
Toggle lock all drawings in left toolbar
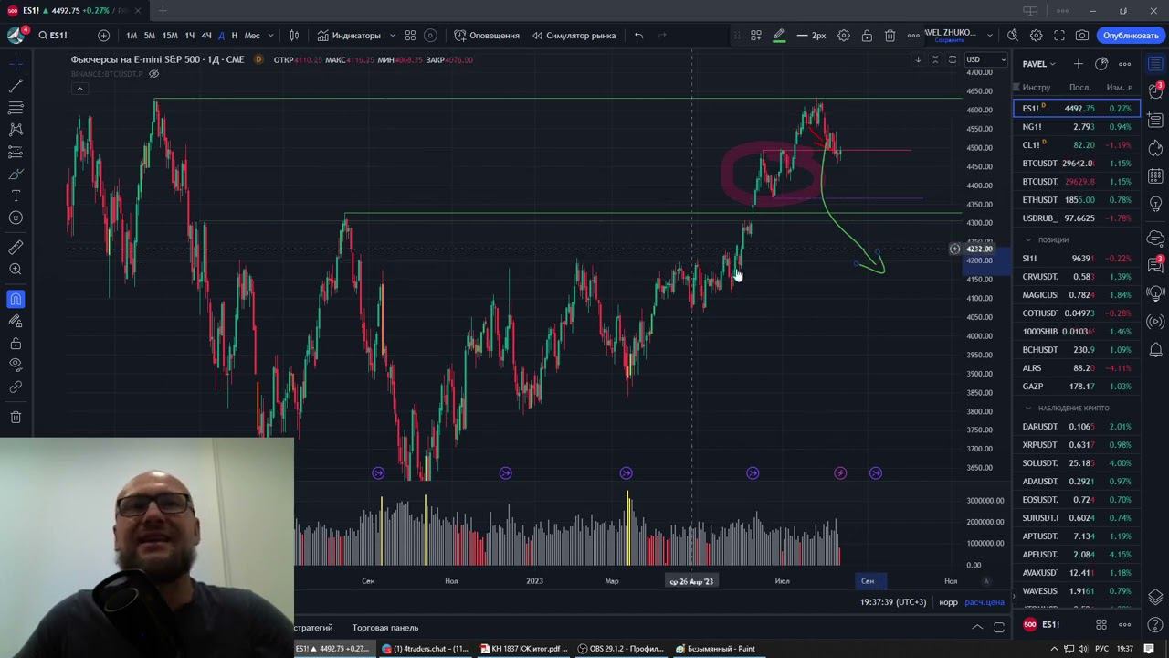pyautogui.click(x=16, y=344)
